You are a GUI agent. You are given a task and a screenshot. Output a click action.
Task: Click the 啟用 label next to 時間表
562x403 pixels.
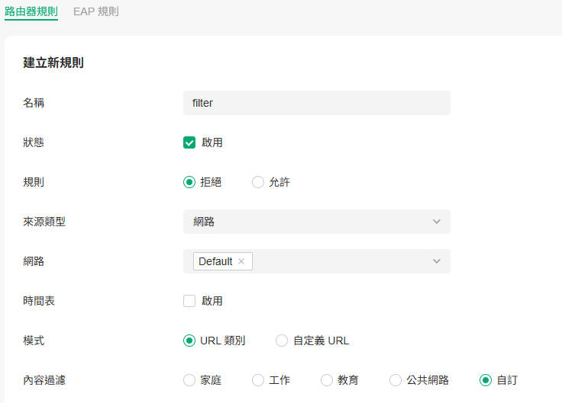(212, 301)
